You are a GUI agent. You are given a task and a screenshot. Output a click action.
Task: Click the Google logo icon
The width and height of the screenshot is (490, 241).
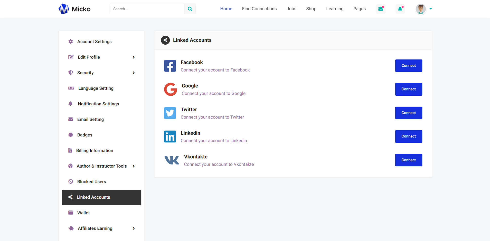pyautogui.click(x=171, y=89)
